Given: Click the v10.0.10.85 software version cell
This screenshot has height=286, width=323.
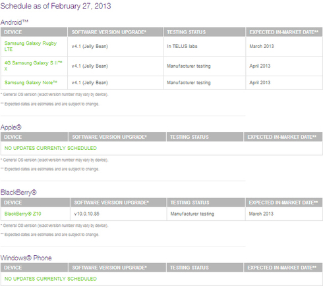Looking at the screenshot, I should (87, 214).
